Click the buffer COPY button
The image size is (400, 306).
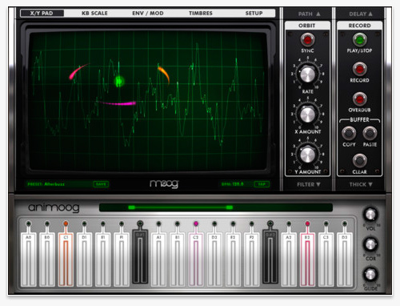coord(349,133)
